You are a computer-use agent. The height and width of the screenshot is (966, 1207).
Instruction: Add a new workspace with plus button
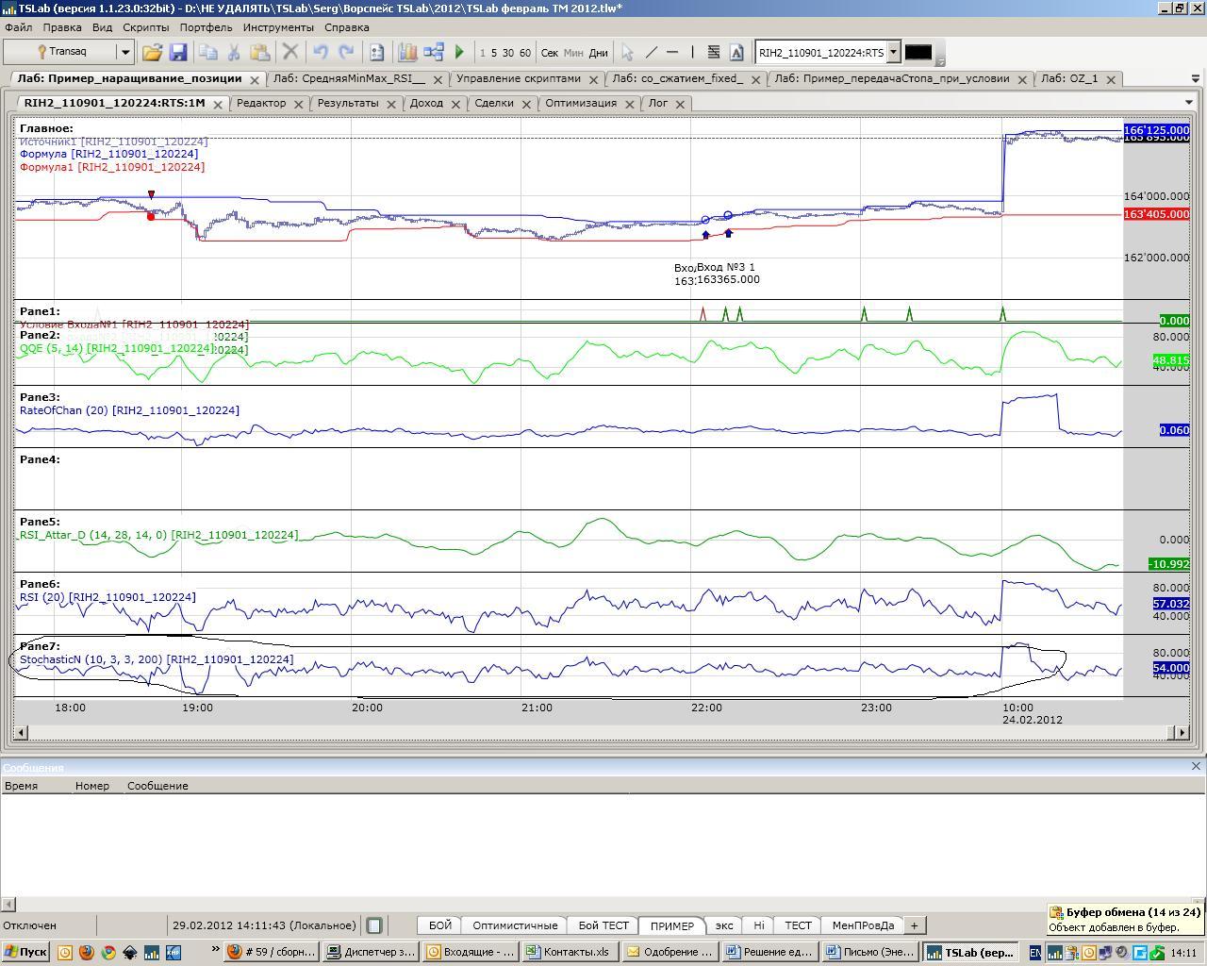click(x=914, y=925)
